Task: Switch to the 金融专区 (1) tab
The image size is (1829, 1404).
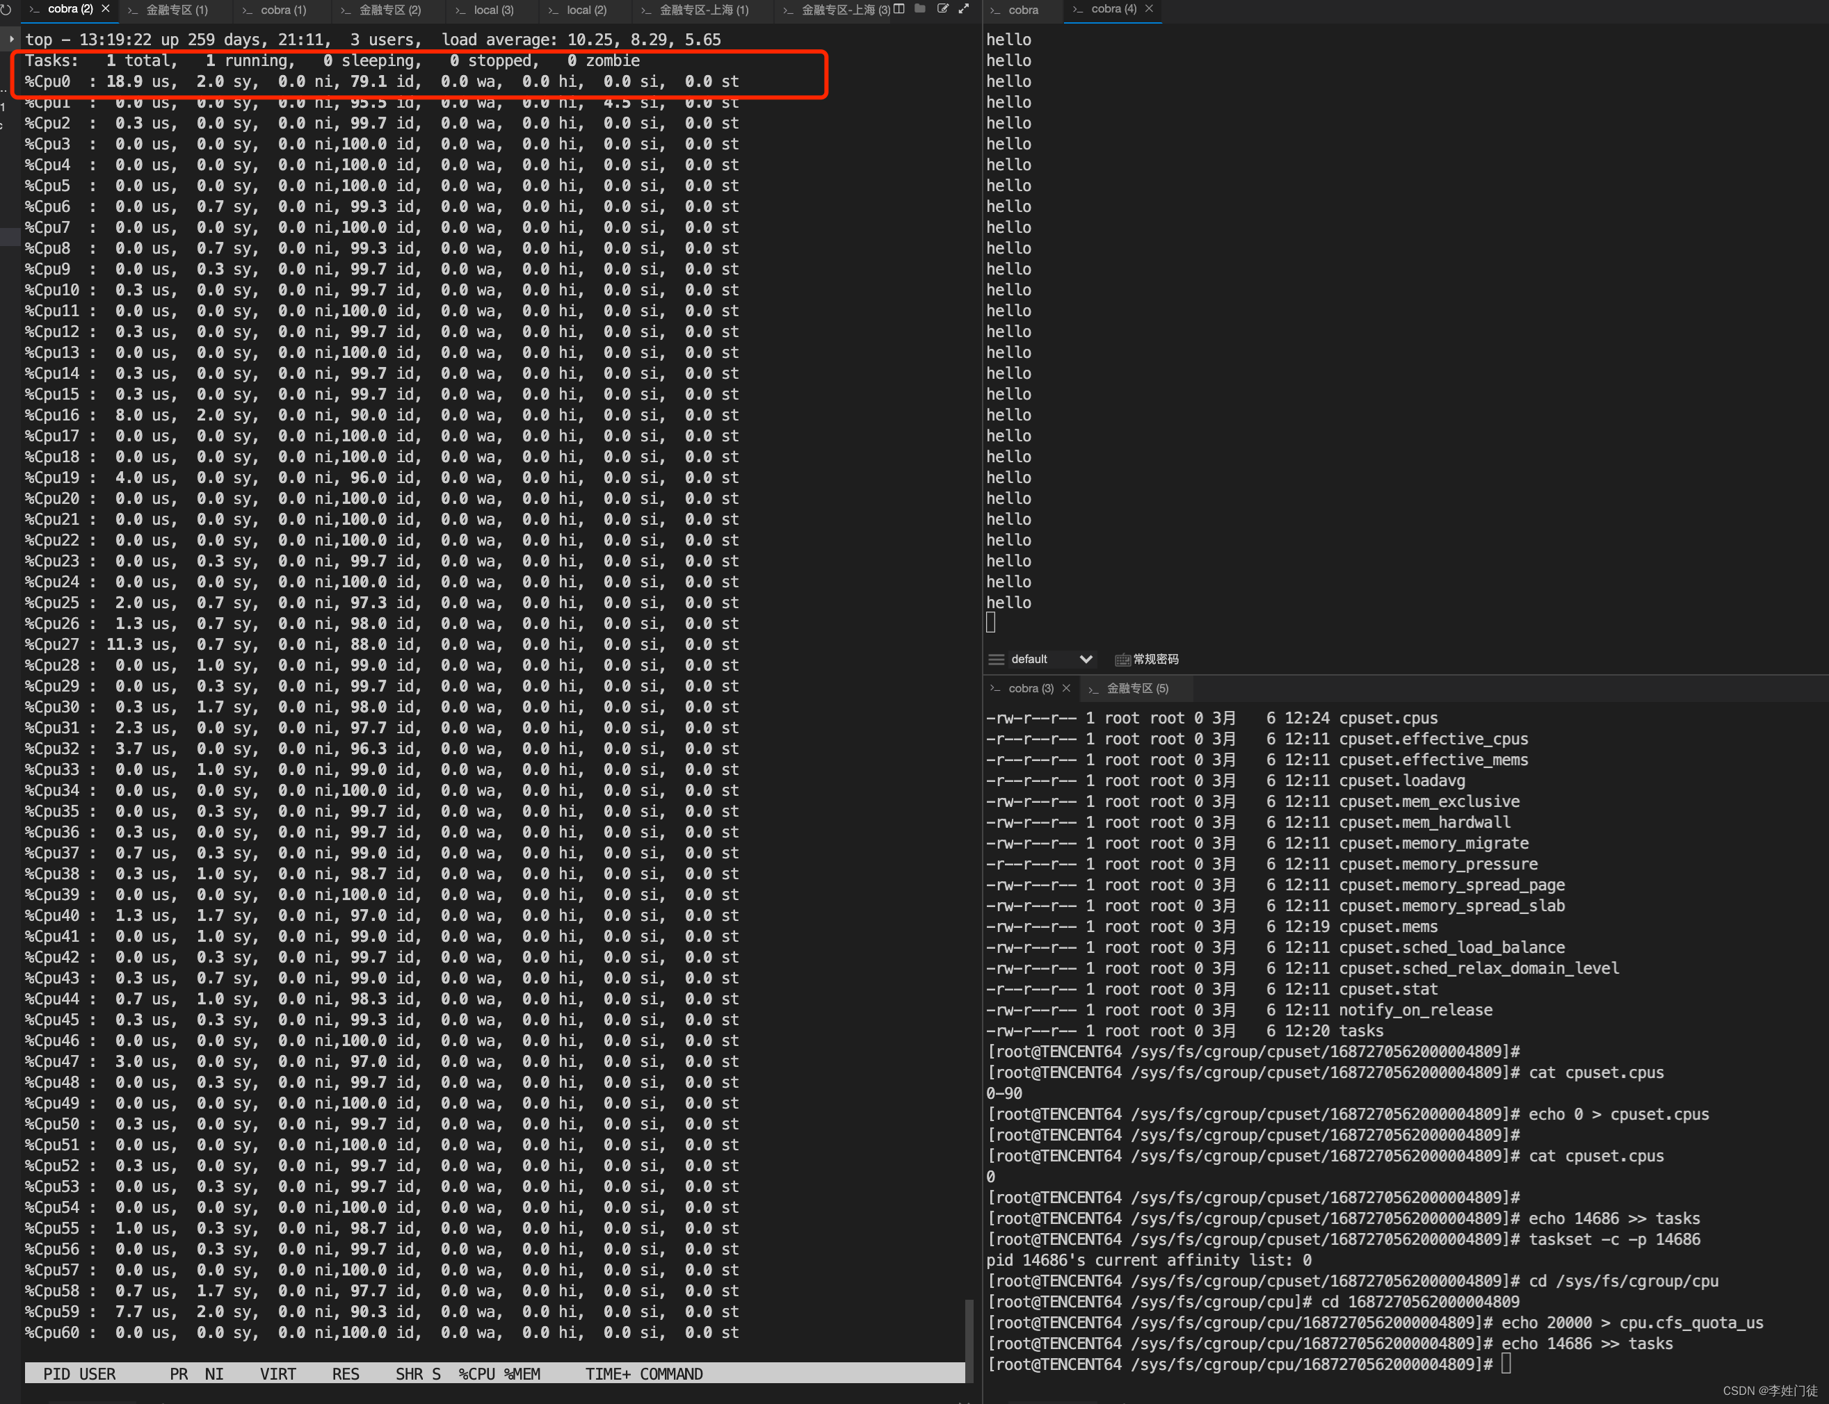Action: point(177,10)
